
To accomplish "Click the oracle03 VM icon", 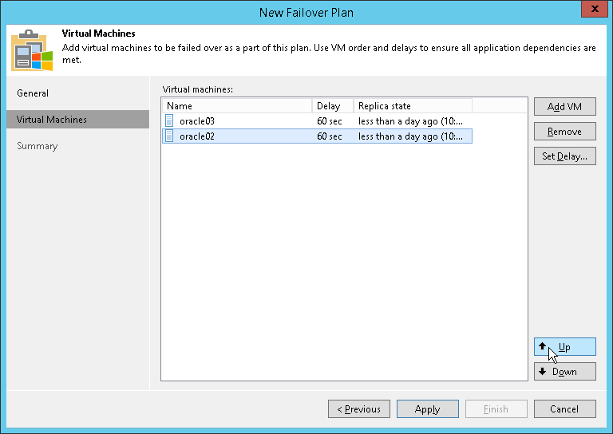I will [169, 121].
